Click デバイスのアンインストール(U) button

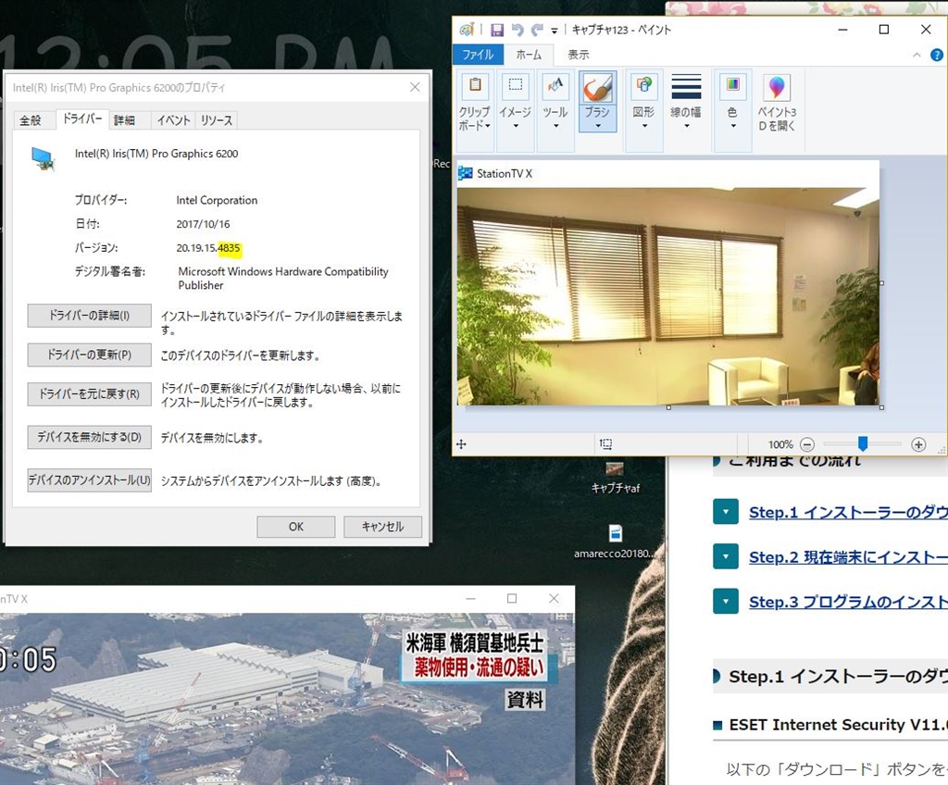pyautogui.click(x=90, y=480)
